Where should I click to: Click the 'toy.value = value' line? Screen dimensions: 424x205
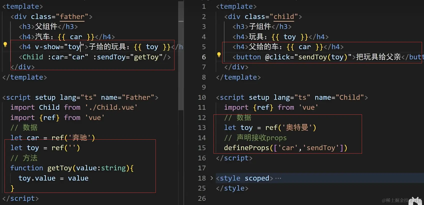tap(53, 178)
